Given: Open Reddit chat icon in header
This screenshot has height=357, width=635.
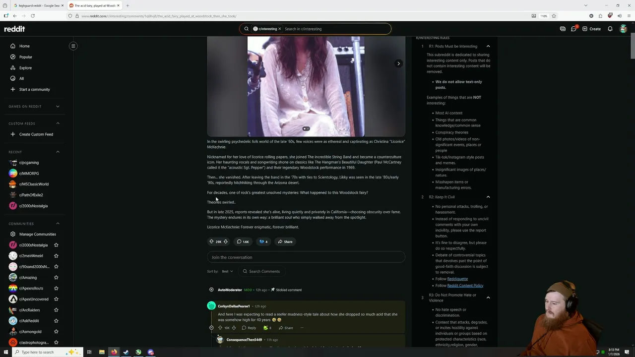Looking at the screenshot, I should (x=574, y=29).
